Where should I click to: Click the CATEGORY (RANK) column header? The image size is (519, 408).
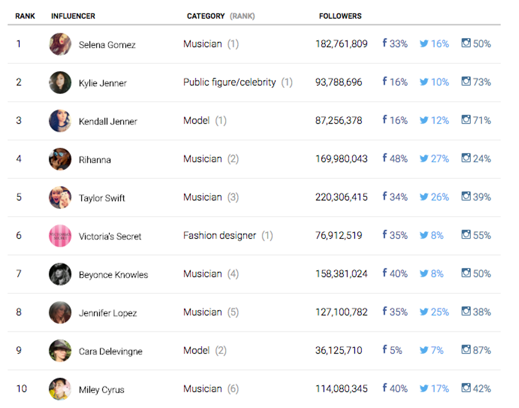point(221,16)
